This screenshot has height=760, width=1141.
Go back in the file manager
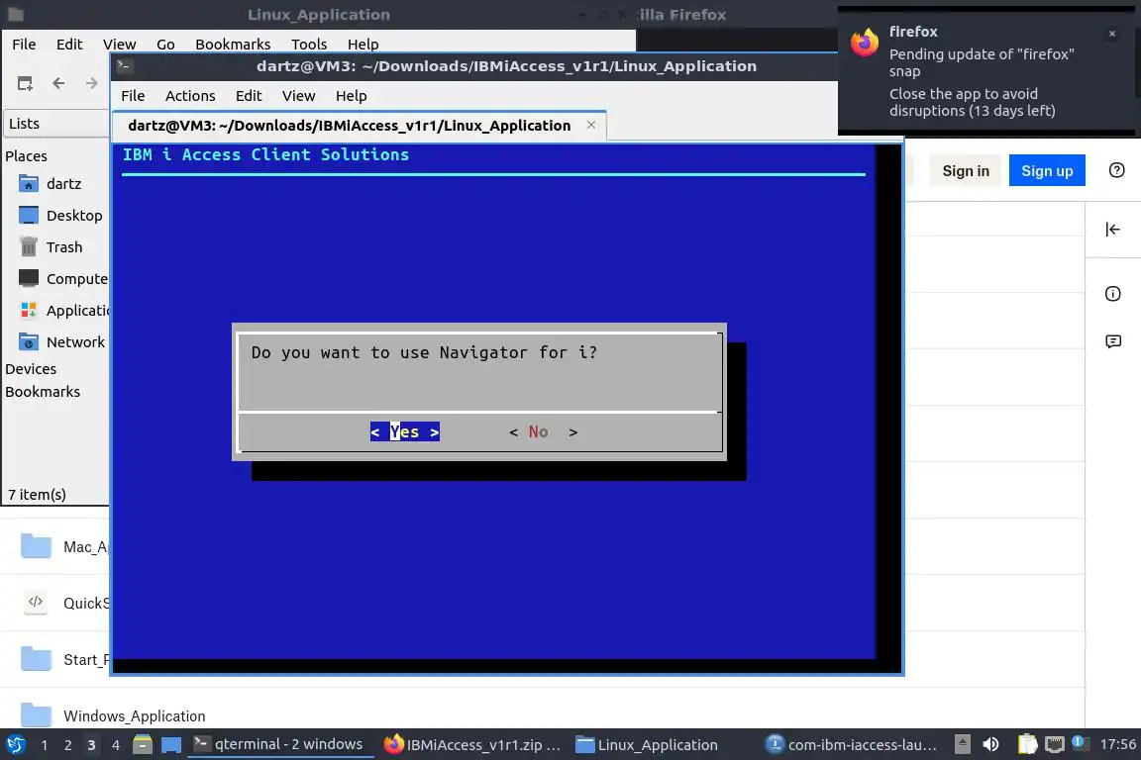[59, 84]
